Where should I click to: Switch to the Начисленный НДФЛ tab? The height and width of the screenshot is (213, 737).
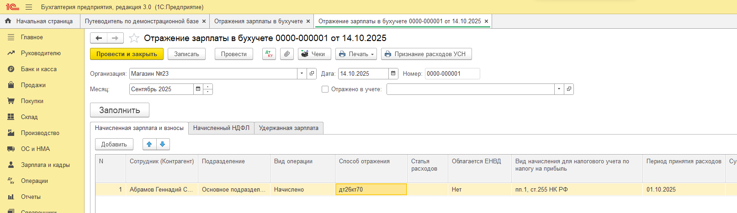click(x=221, y=128)
